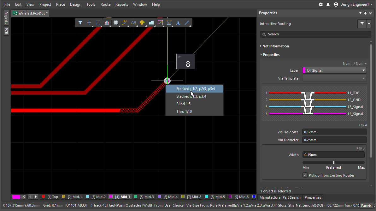Switch to the [1] Top layer tab

pyautogui.click(x=50, y=197)
